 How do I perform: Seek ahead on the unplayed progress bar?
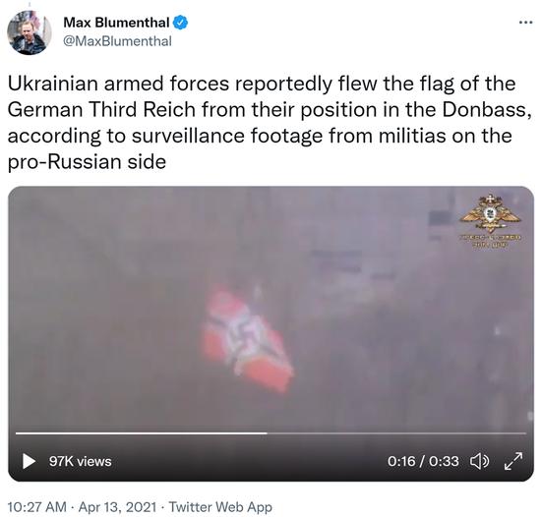[396, 432]
